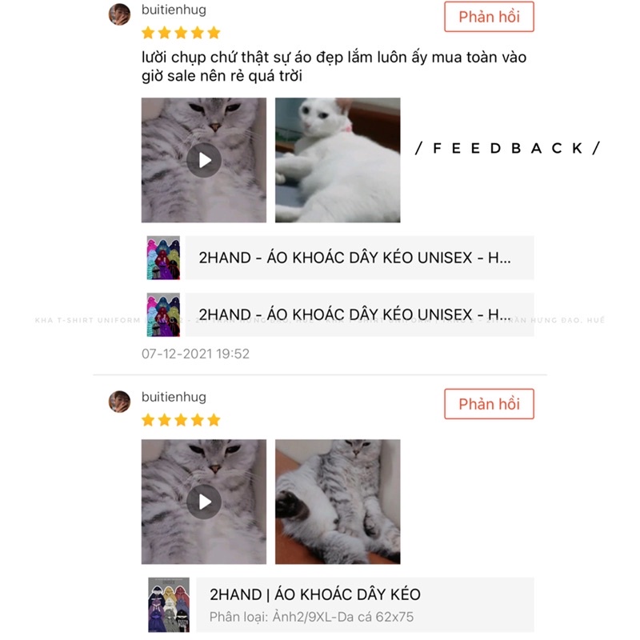This screenshot has height=640, width=640.
Task: Open the sitting gray cat photo thumbnail
Action: point(338,502)
